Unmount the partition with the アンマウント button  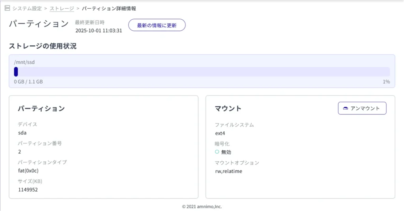(x=362, y=108)
